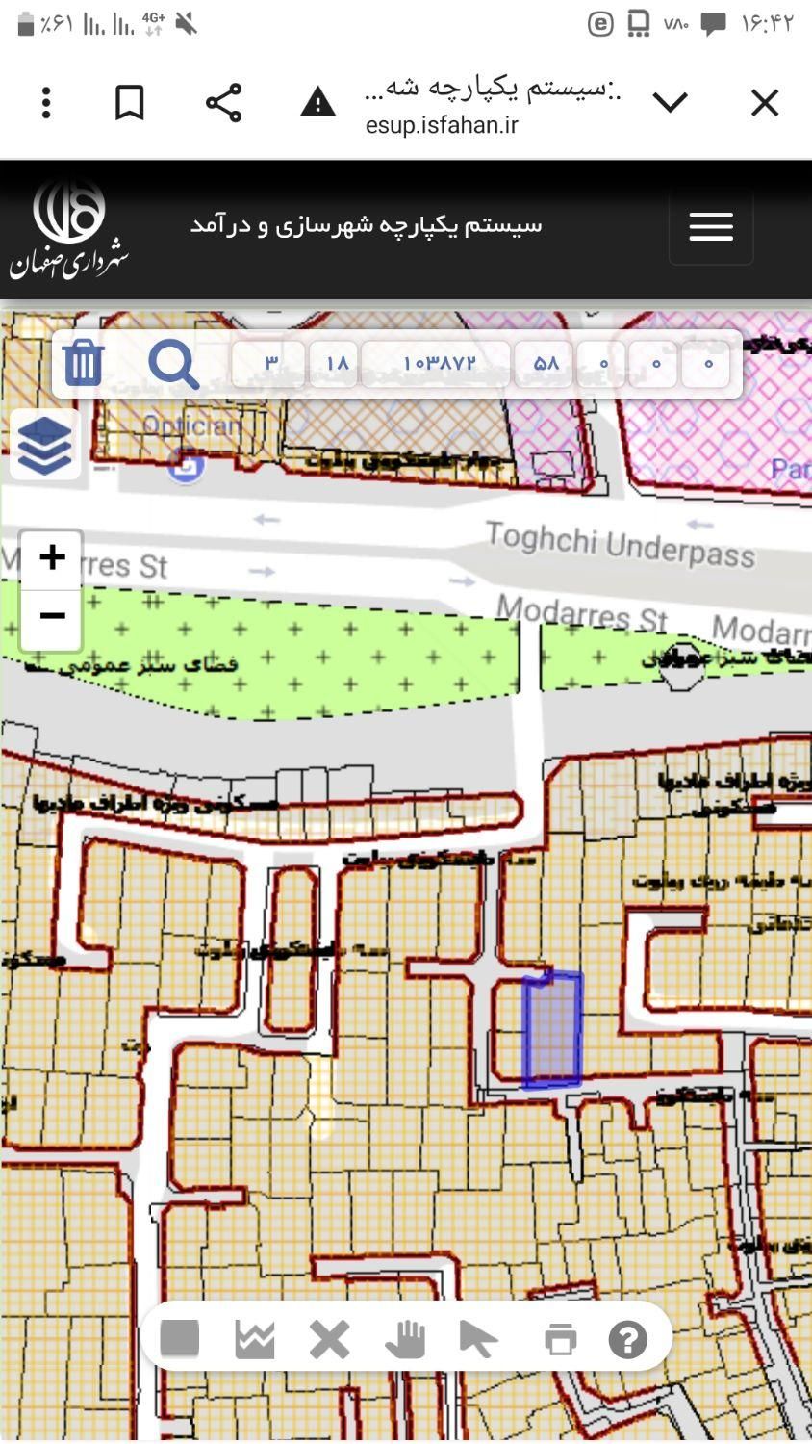Image resolution: width=812 pixels, height=1444 pixels.
Task: Expand the chevron next to page title
Action: (x=670, y=102)
